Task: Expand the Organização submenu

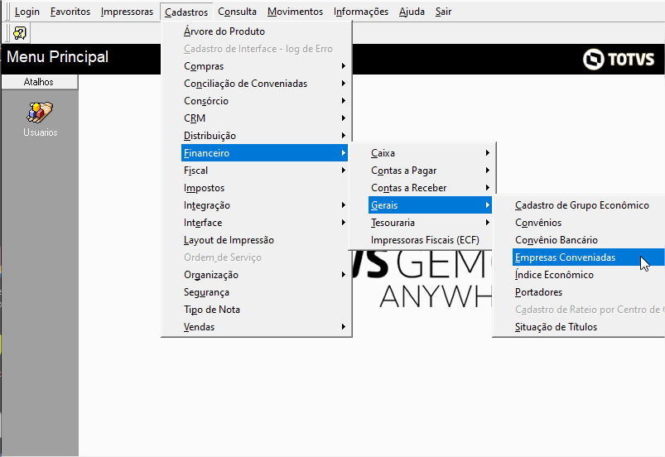Action: coord(264,275)
